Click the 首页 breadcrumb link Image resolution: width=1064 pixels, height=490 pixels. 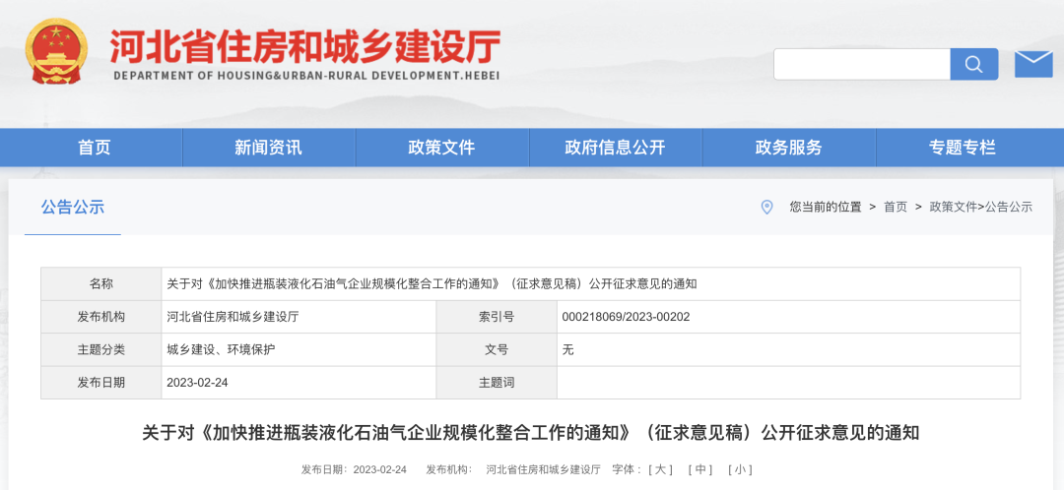[x=895, y=208]
